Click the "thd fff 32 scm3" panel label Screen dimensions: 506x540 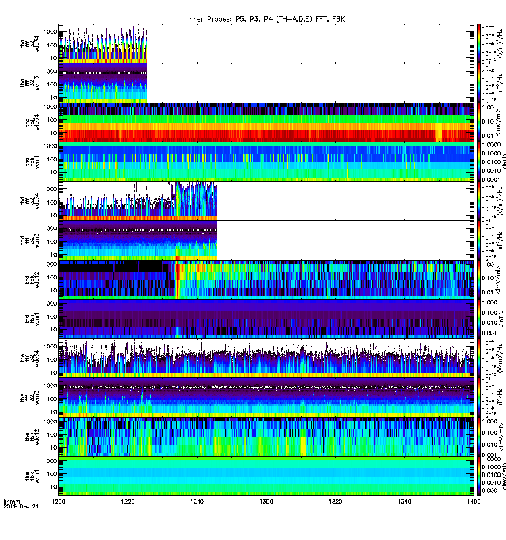[x=30, y=240]
